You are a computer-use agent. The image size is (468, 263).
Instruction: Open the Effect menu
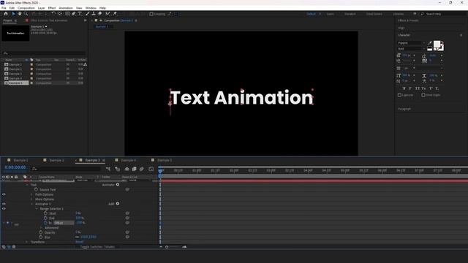(x=52, y=8)
